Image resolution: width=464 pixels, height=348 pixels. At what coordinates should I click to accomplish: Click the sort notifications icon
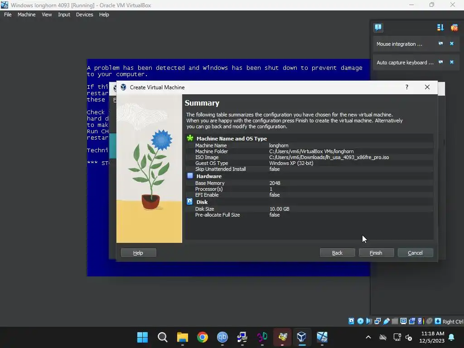(440, 28)
